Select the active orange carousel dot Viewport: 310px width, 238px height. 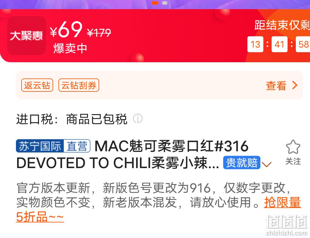coord(155,3)
